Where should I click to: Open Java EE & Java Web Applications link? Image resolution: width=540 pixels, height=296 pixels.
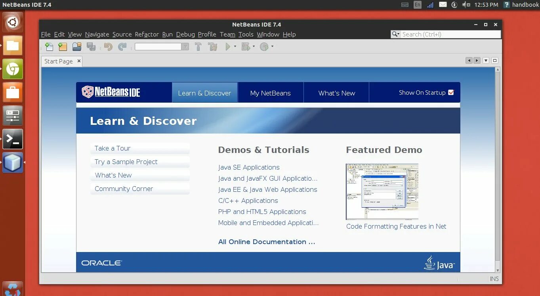268,189
